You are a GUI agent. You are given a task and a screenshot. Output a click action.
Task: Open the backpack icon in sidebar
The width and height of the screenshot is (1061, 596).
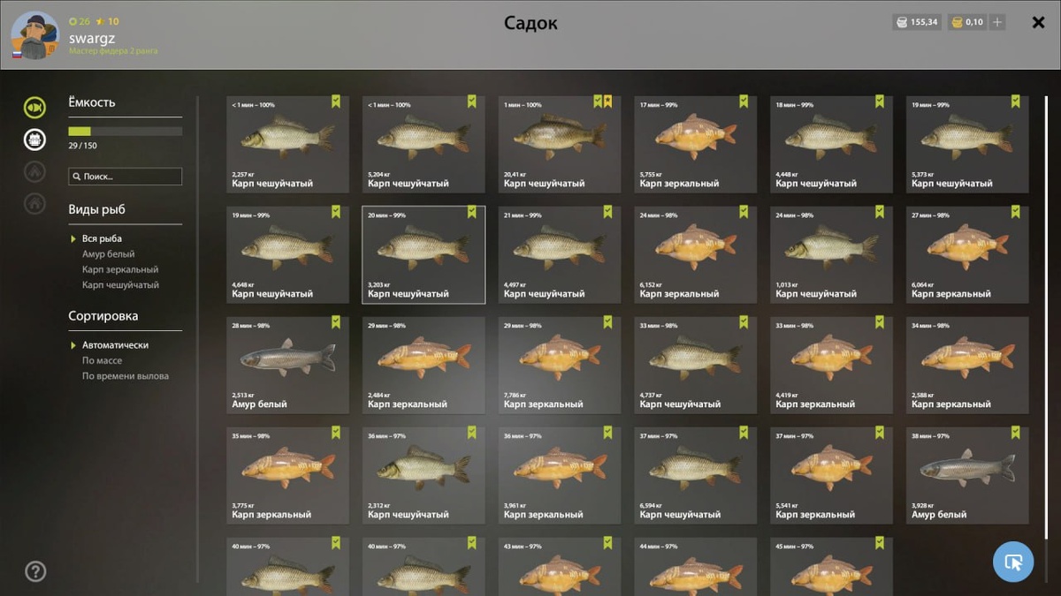click(x=34, y=139)
